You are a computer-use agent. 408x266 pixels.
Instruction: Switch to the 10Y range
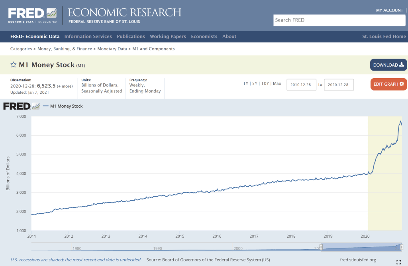[265, 84]
